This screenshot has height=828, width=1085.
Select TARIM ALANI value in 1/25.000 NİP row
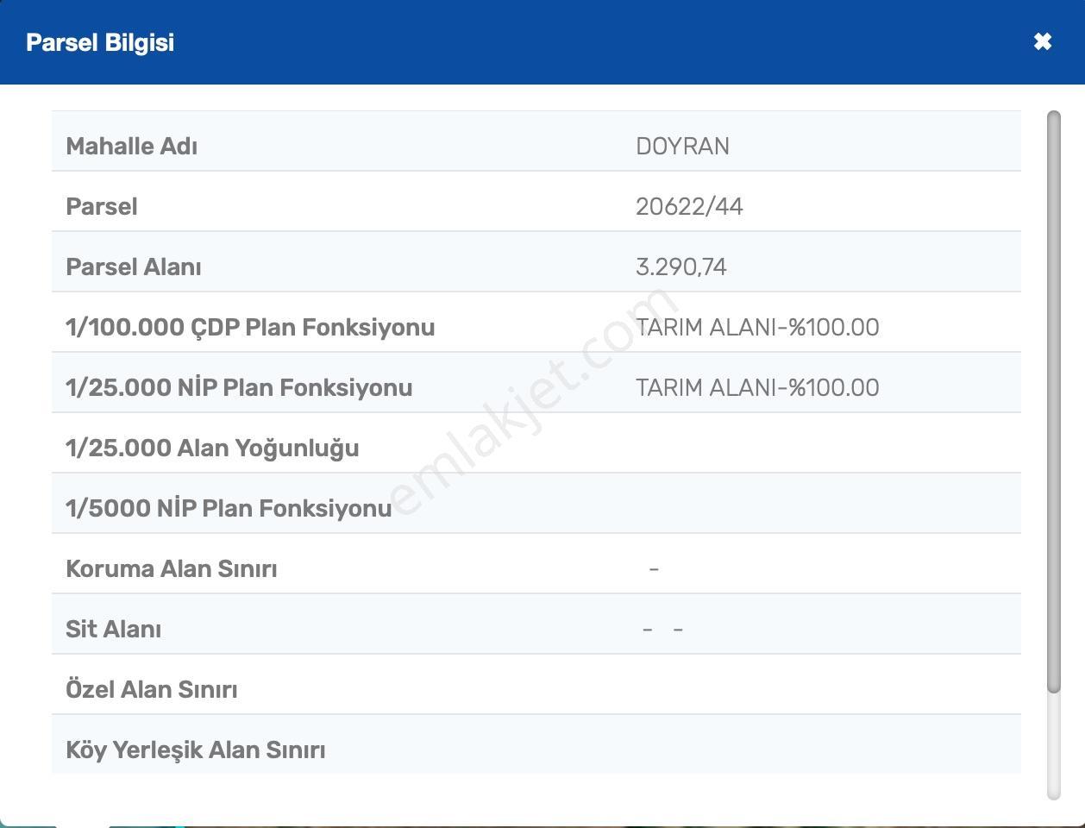[757, 387]
